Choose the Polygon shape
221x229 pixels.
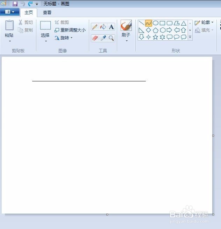pos(177,23)
